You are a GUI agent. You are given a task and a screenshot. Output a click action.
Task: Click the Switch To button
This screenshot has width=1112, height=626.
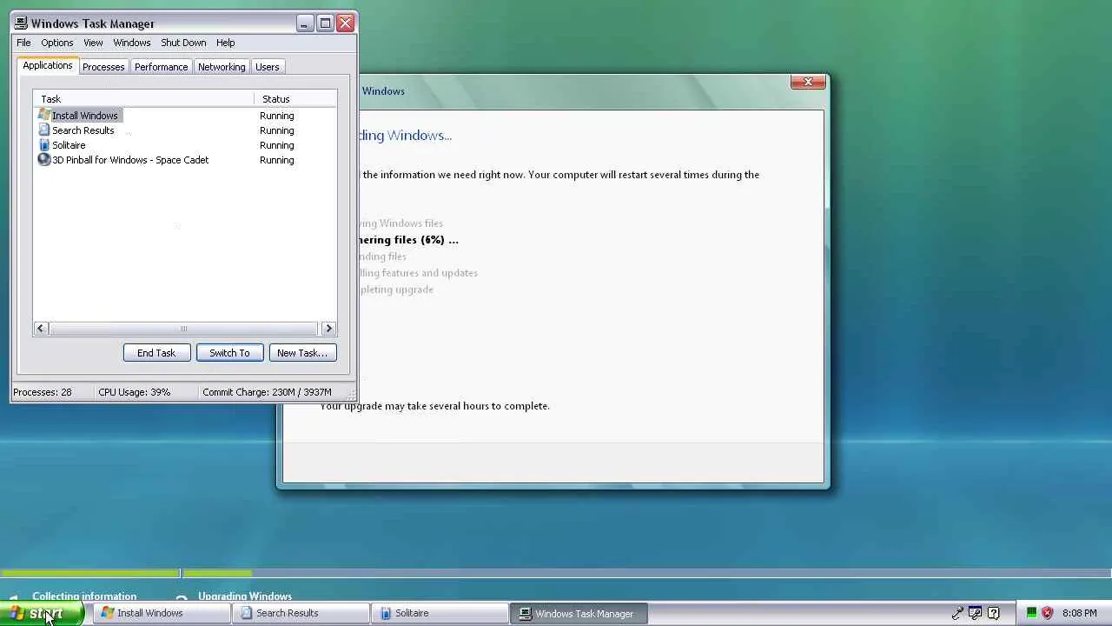(x=229, y=353)
